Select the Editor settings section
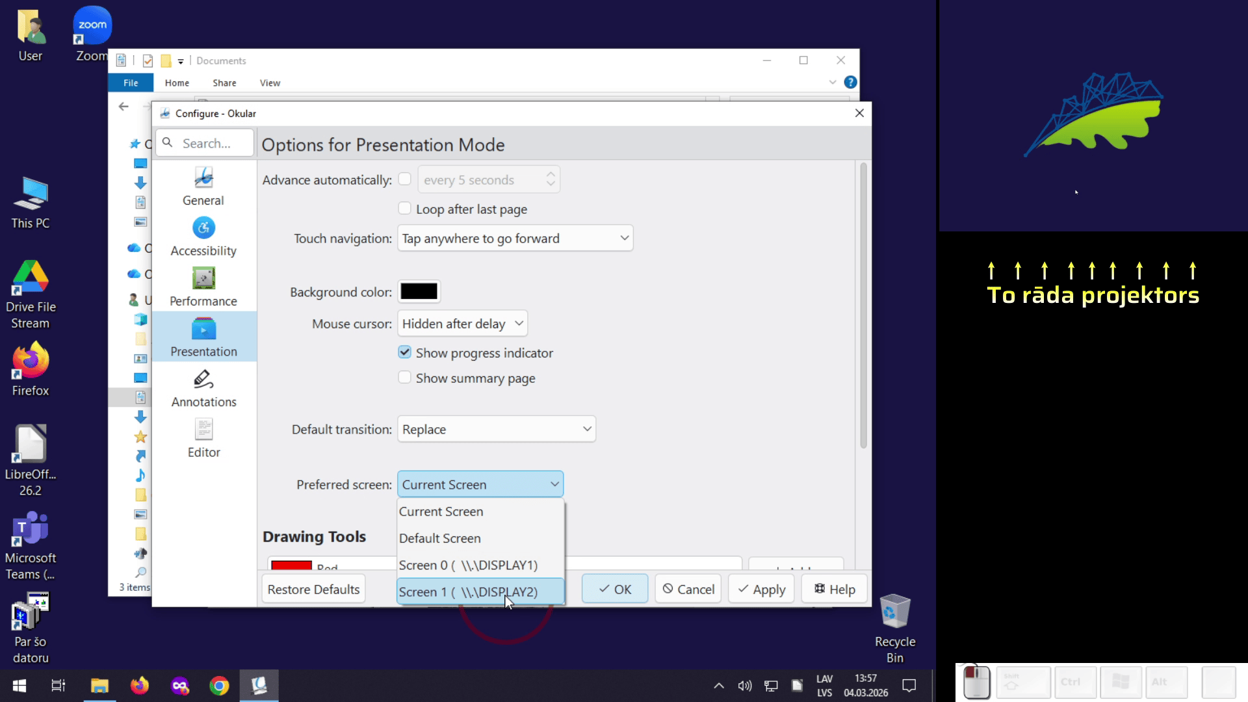The width and height of the screenshot is (1248, 702). click(203, 438)
